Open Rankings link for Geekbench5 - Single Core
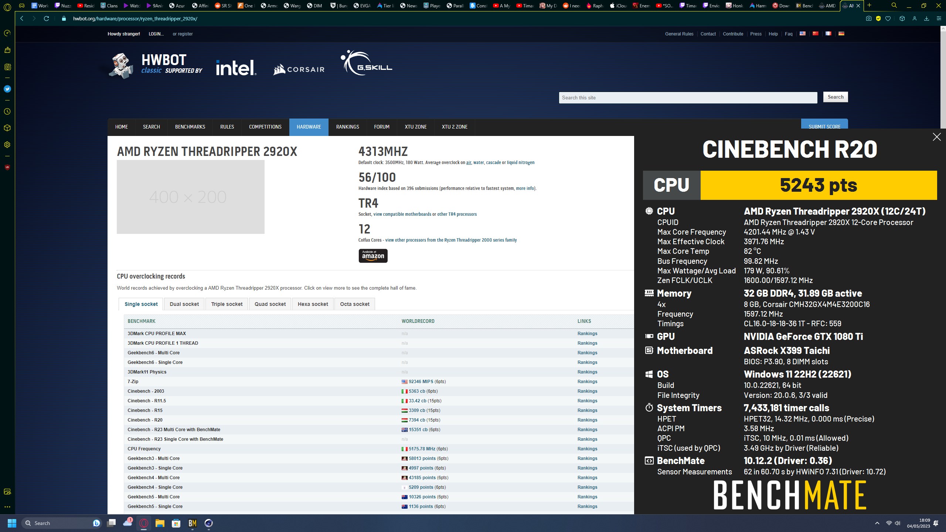946x532 pixels. 587,507
